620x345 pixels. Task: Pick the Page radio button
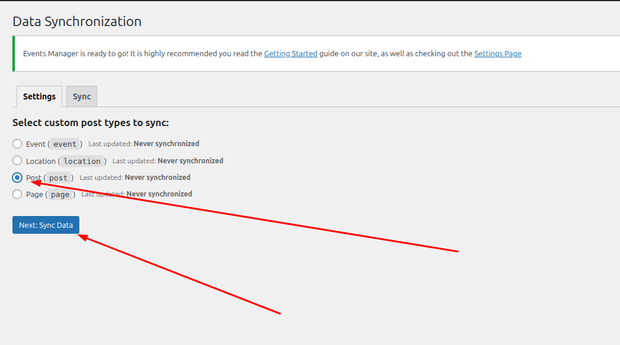(x=17, y=194)
